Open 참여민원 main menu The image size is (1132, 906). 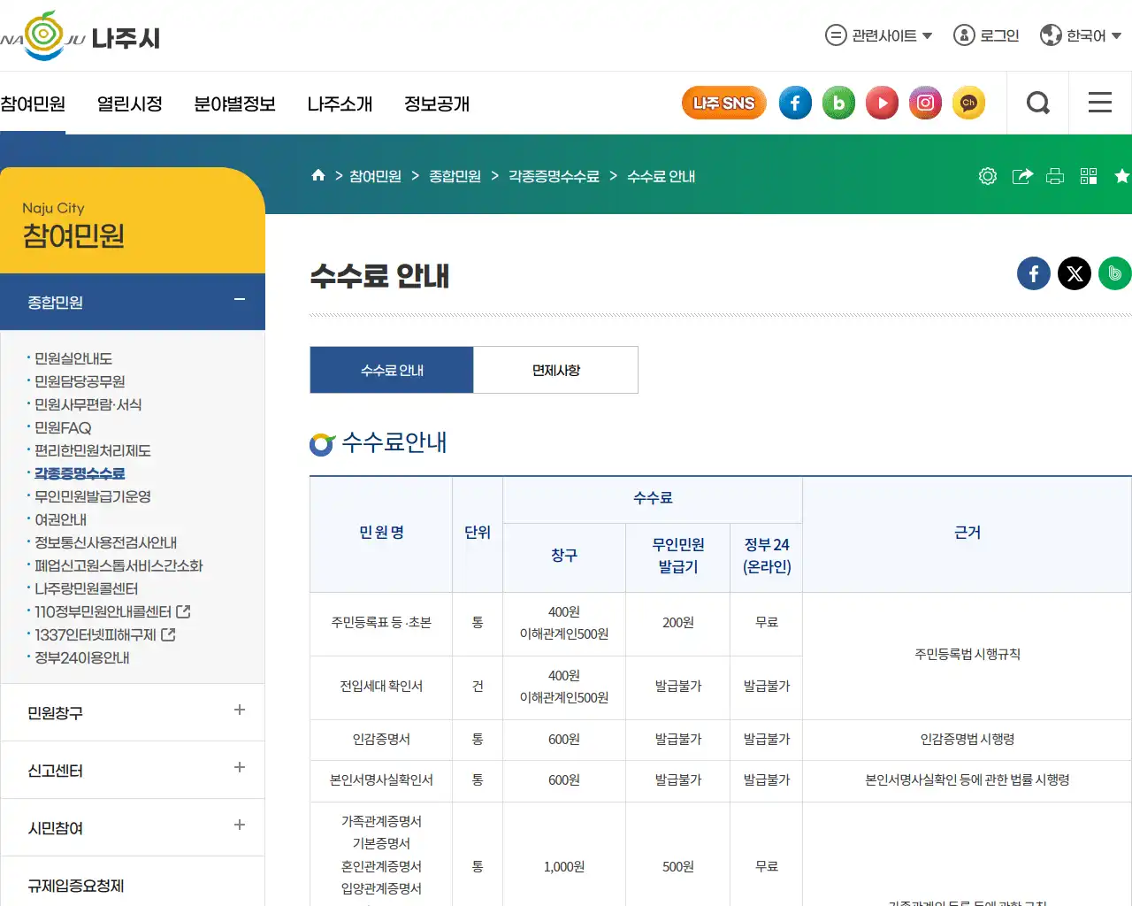pyautogui.click(x=33, y=104)
